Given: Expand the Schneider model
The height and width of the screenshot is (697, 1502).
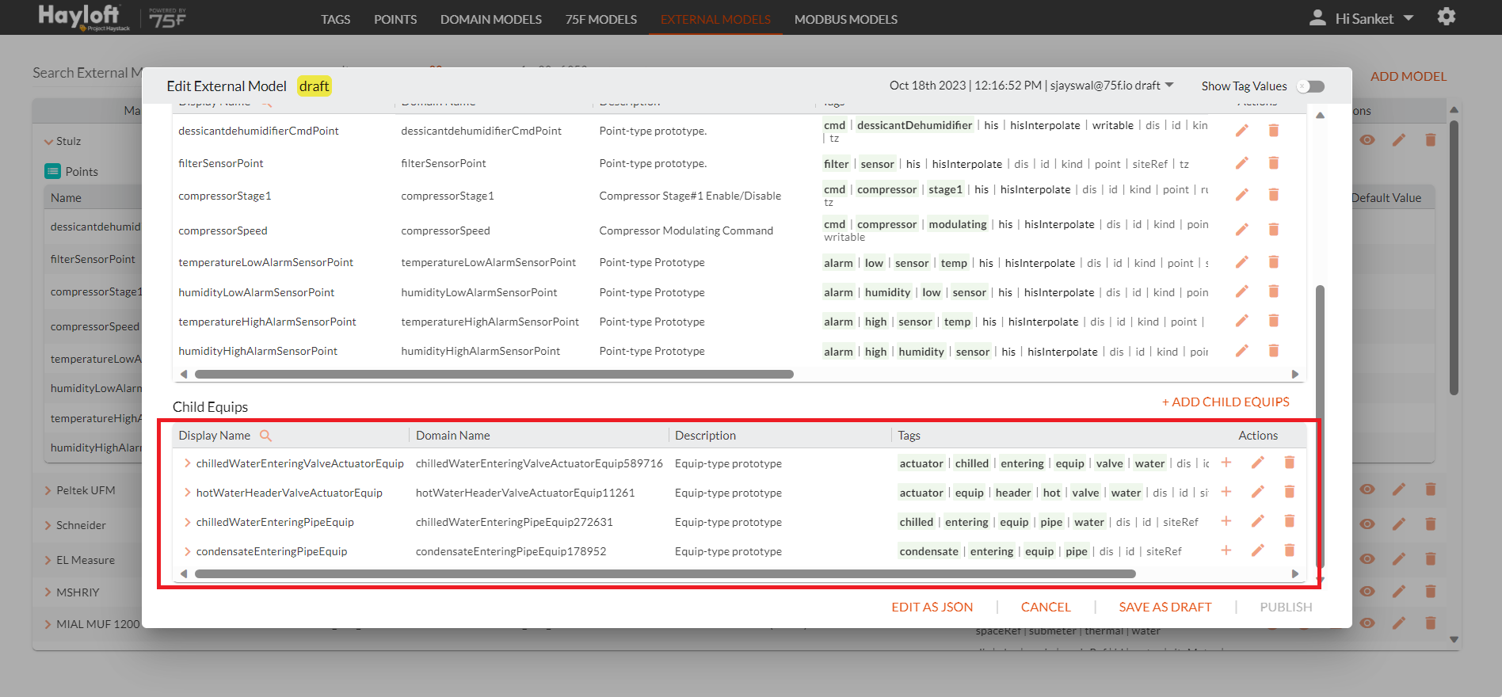Looking at the screenshot, I should (x=48, y=526).
